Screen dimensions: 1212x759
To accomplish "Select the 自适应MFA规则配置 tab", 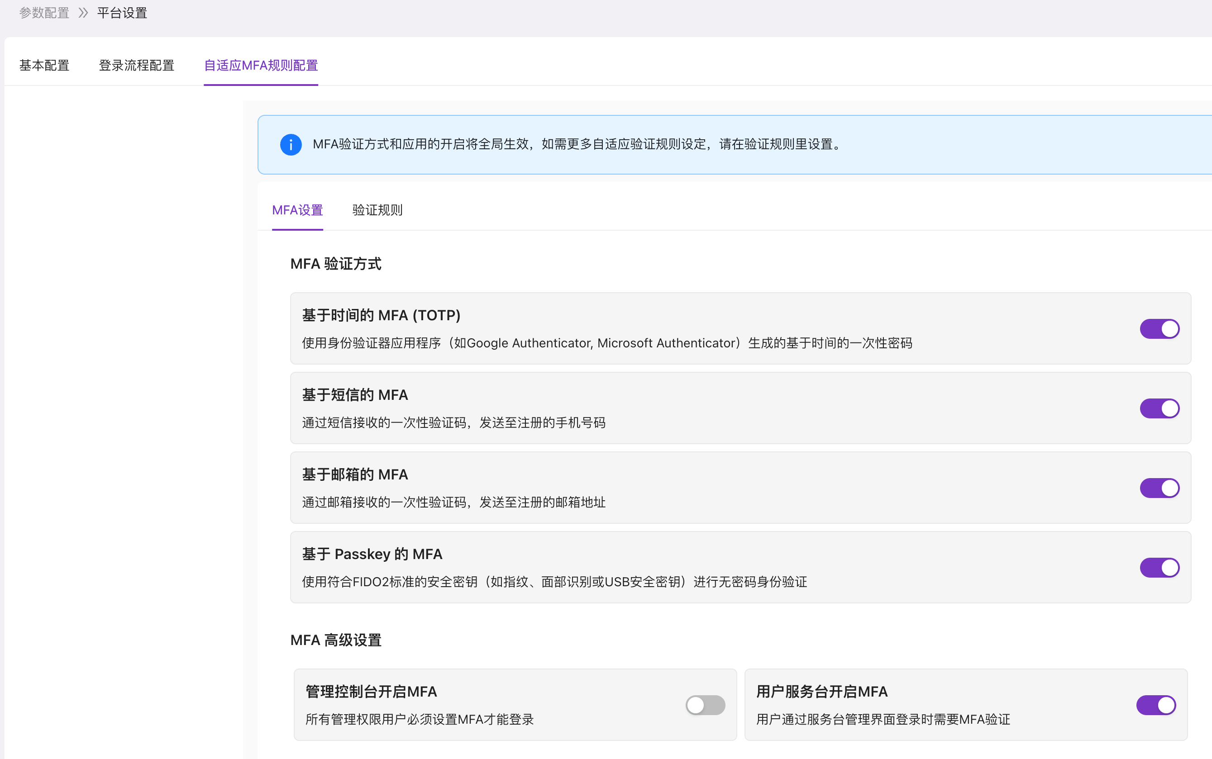I will point(261,65).
